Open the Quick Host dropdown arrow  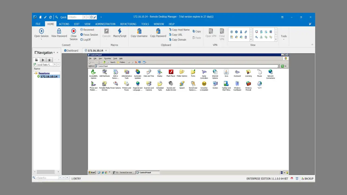coord(84,17)
